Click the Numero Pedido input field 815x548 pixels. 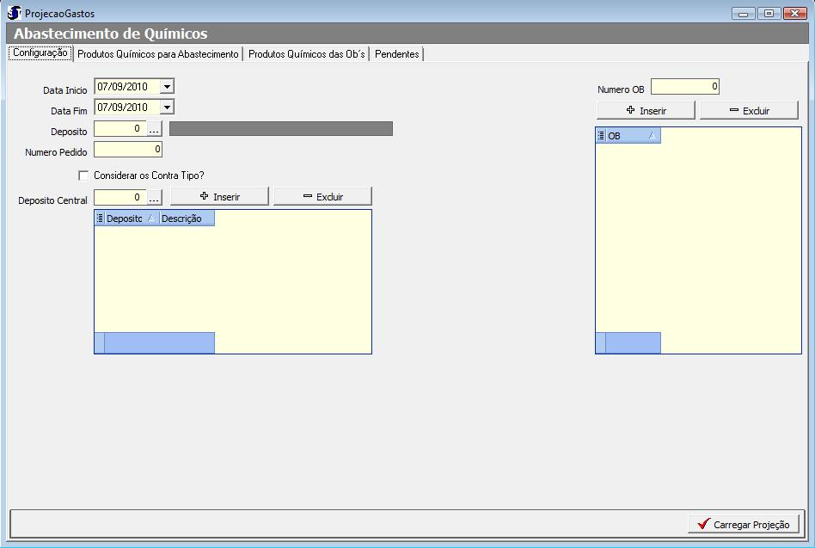(x=128, y=151)
